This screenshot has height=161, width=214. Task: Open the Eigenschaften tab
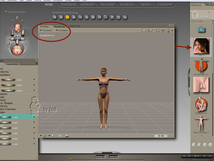point(13,64)
